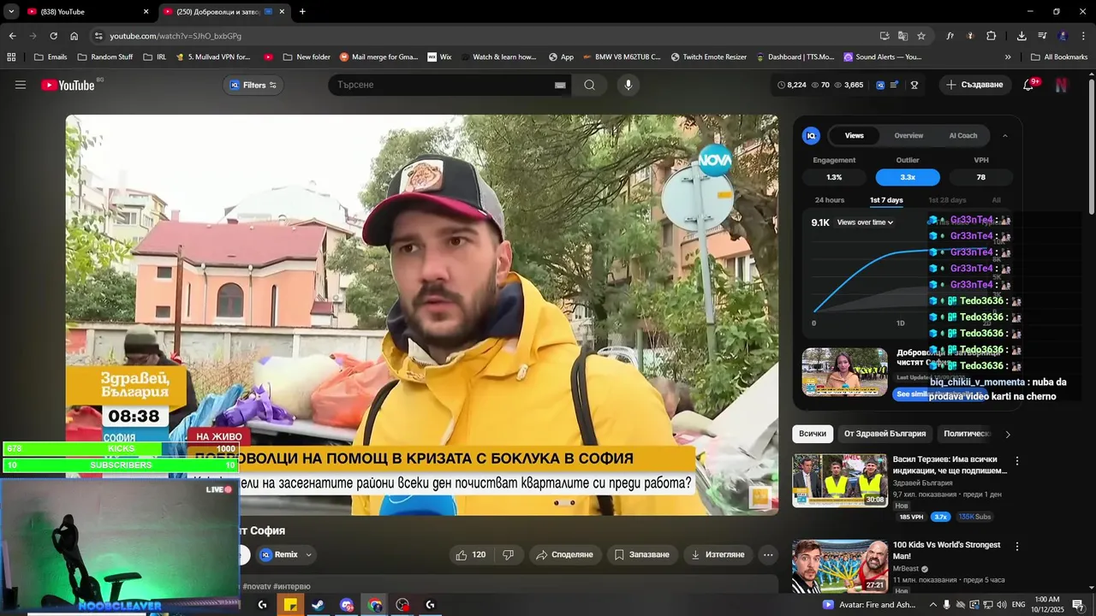Show more bookmarks with the double chevron
Image resolution: width=1096 pixels, height=616 pixels.
(1008, 57)
